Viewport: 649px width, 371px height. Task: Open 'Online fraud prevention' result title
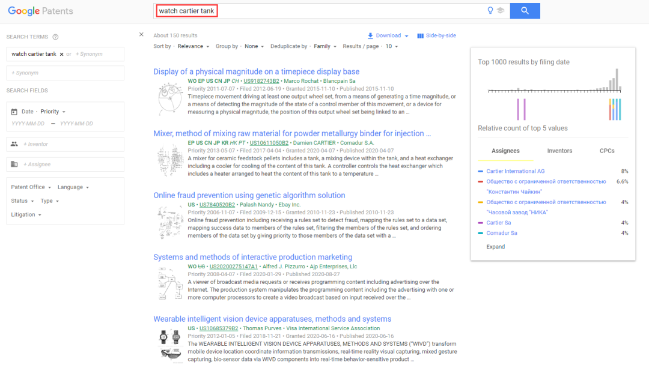pyautogui.click(x=249, y=195)
